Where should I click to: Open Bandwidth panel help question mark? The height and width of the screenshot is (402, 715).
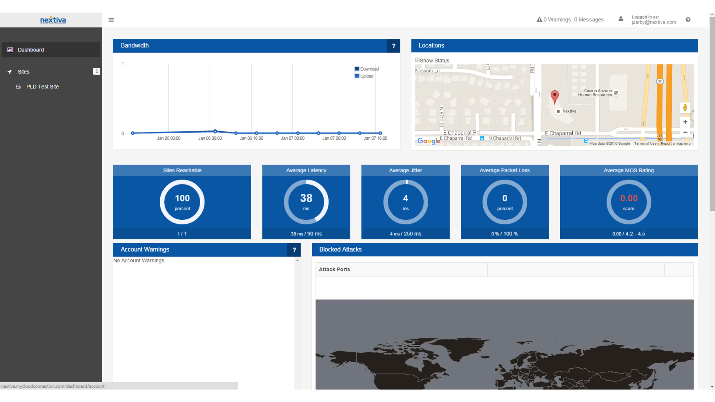click(394, 46)
